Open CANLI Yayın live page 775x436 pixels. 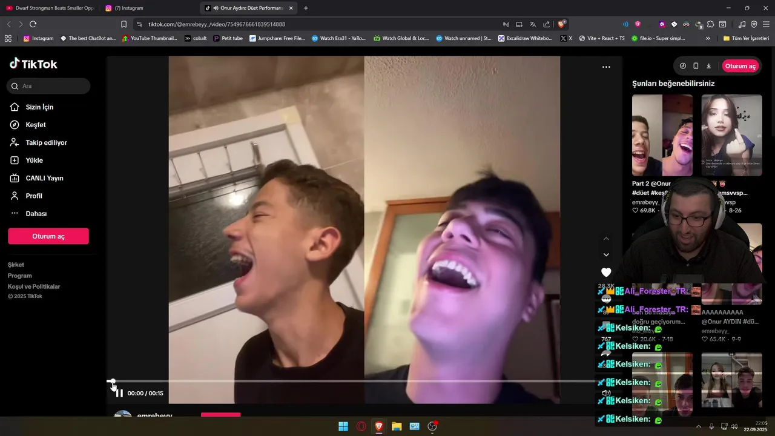[44, 178]
